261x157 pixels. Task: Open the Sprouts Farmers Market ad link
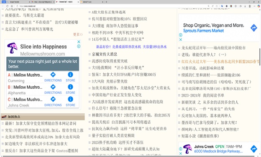(x=203, y=31)
